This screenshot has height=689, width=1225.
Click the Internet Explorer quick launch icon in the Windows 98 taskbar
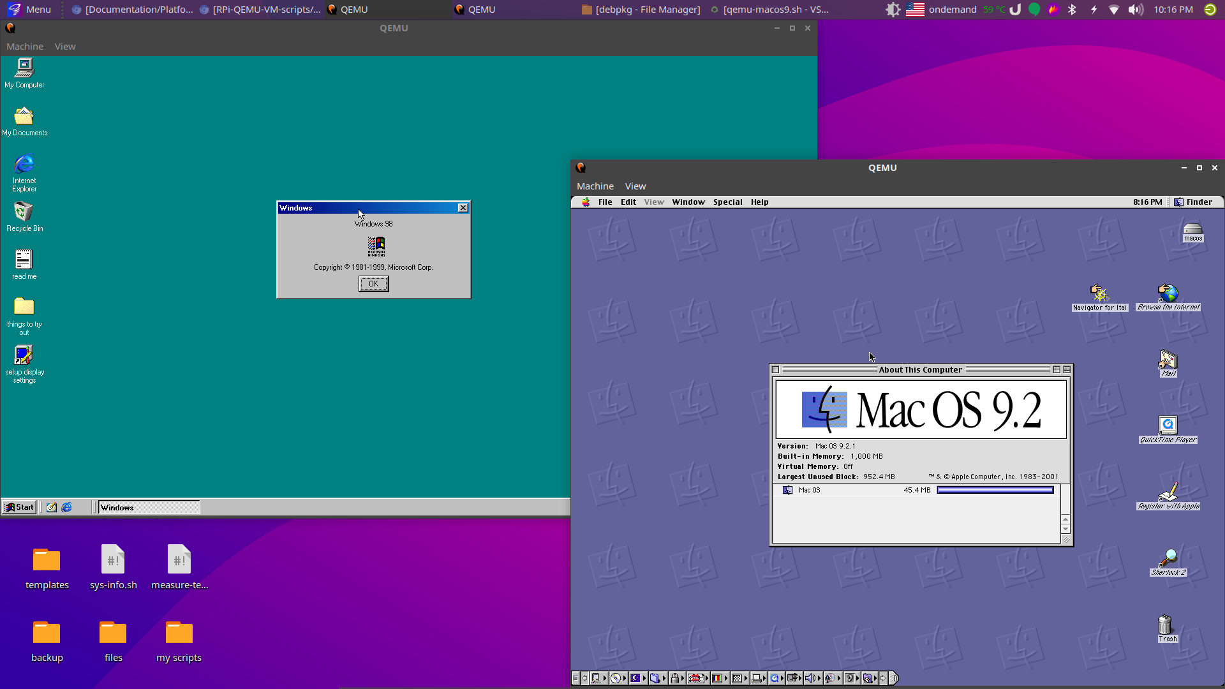point(67,507)
